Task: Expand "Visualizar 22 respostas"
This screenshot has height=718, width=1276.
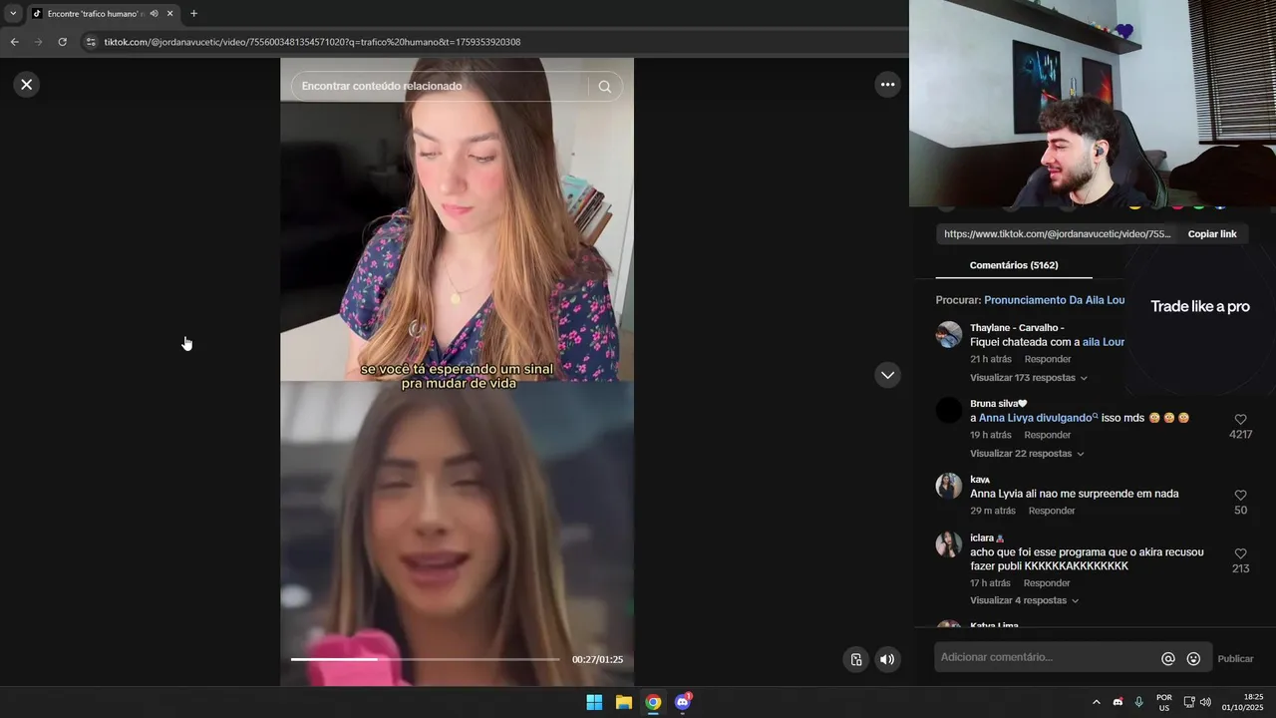Action: (x=1027, y=454)
